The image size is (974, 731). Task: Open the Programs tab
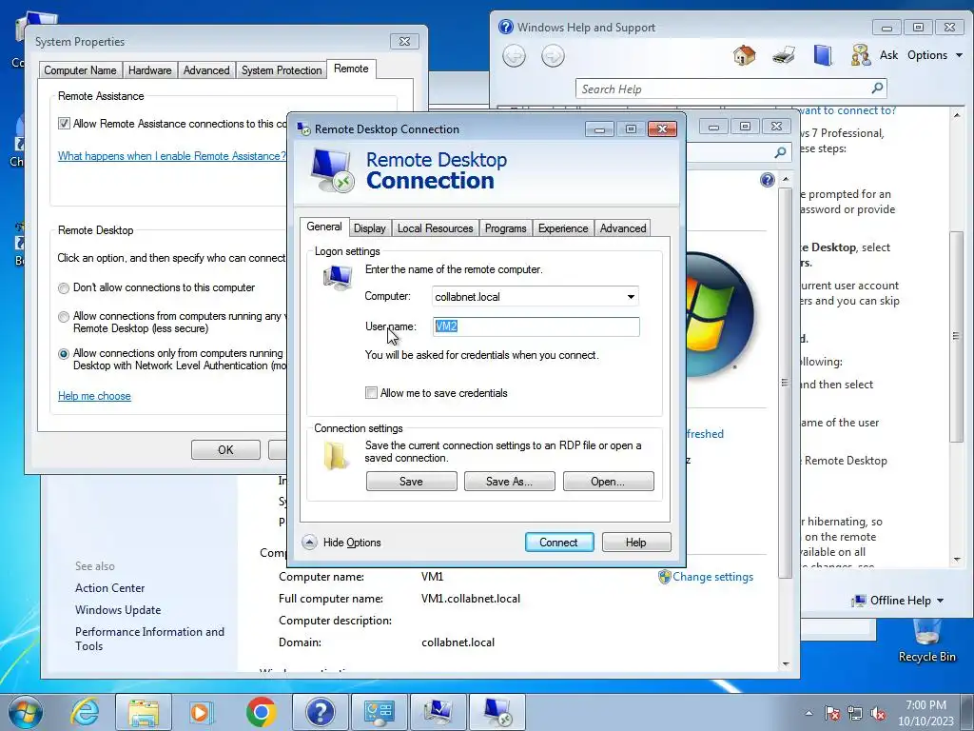[505, 228]
